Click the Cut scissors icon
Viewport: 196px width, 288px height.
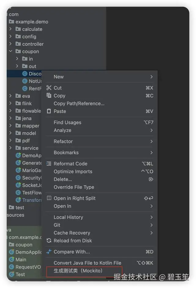(x=49, y=88)
